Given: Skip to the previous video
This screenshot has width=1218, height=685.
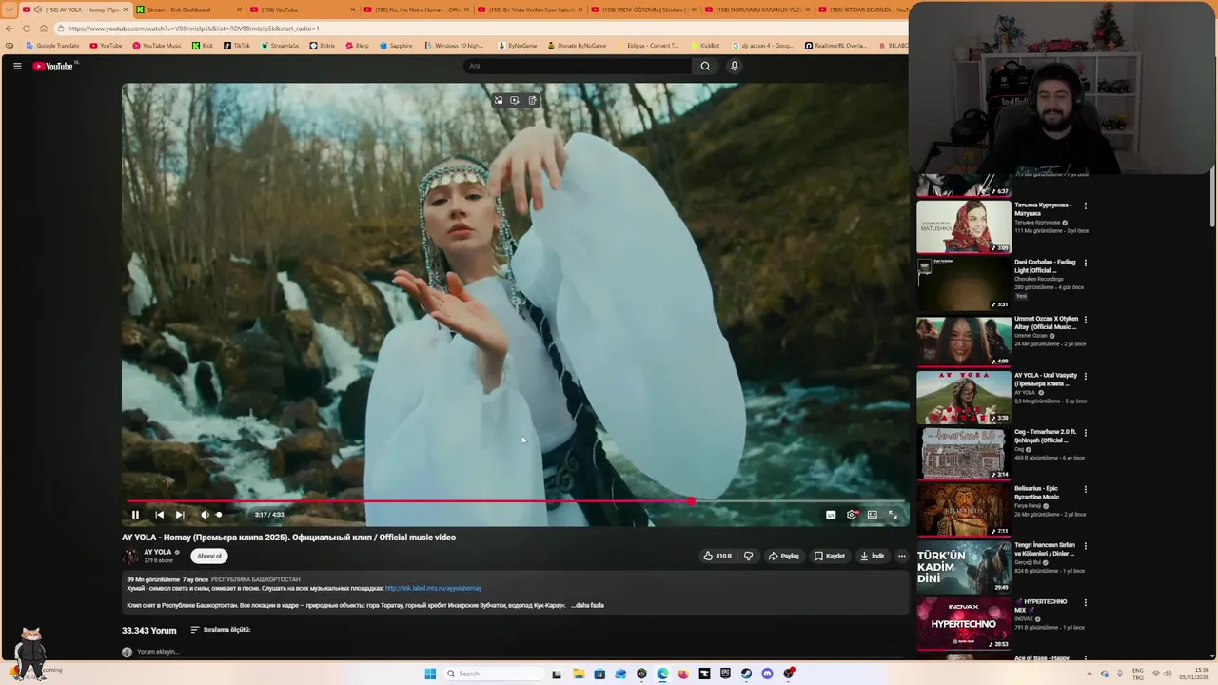Looking at the screenshot, I should 159,515.
